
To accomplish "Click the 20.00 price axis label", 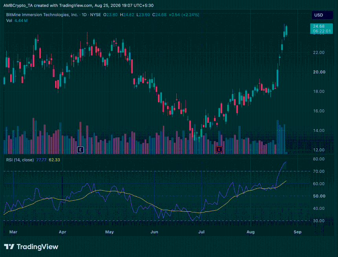I will click(319, 72).
